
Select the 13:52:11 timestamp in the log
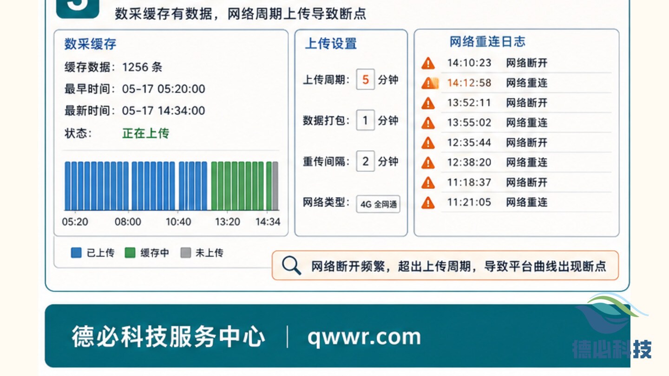469,103
